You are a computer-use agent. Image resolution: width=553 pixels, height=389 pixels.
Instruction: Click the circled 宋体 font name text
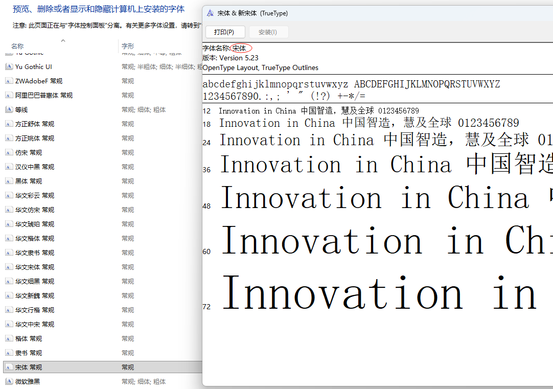(x=240, y=48)
